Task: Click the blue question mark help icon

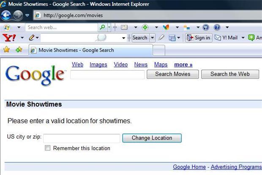Action: [x=217, y=27]
